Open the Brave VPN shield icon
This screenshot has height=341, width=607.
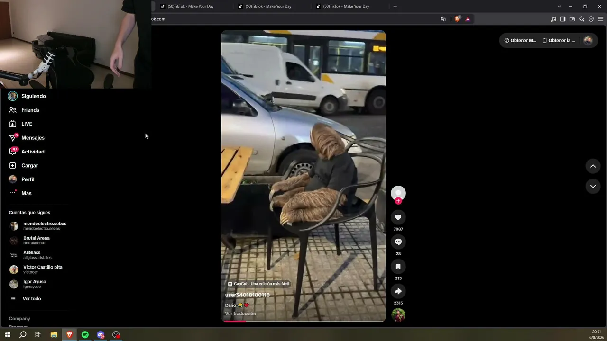click(x=591, y=19)
